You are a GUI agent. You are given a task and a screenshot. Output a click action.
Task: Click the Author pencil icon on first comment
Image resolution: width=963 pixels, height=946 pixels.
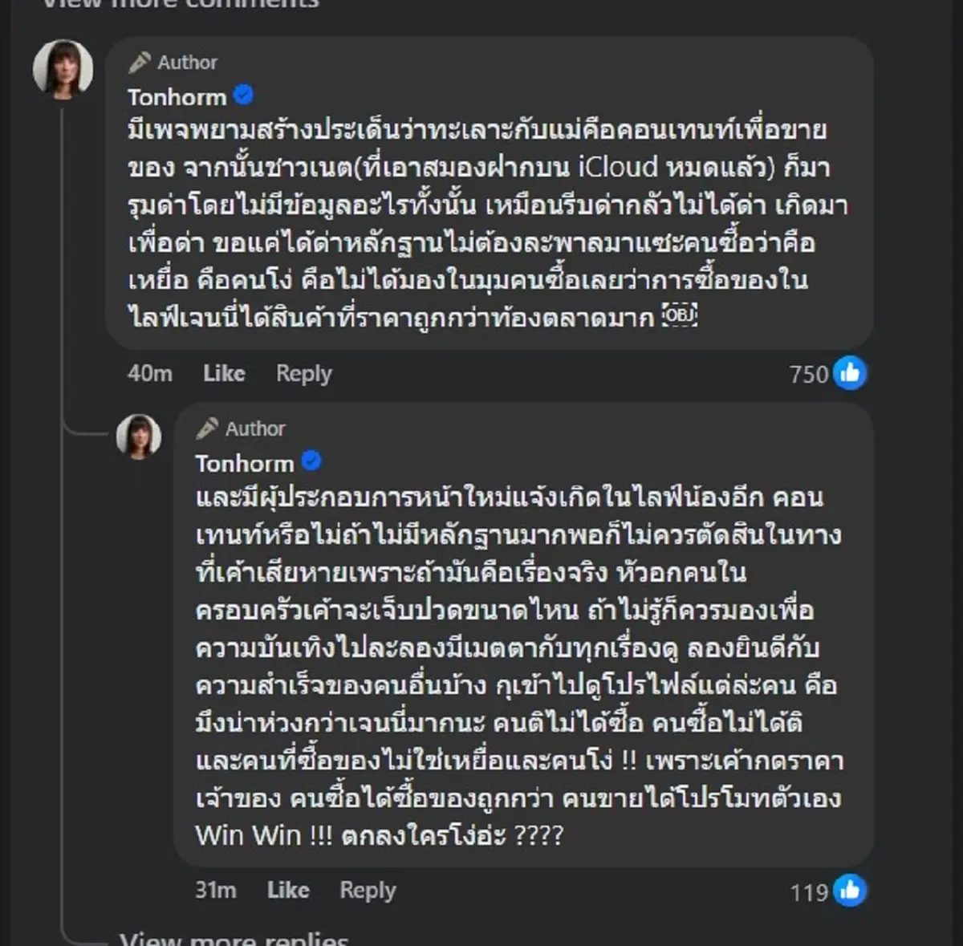coord(140,62)
